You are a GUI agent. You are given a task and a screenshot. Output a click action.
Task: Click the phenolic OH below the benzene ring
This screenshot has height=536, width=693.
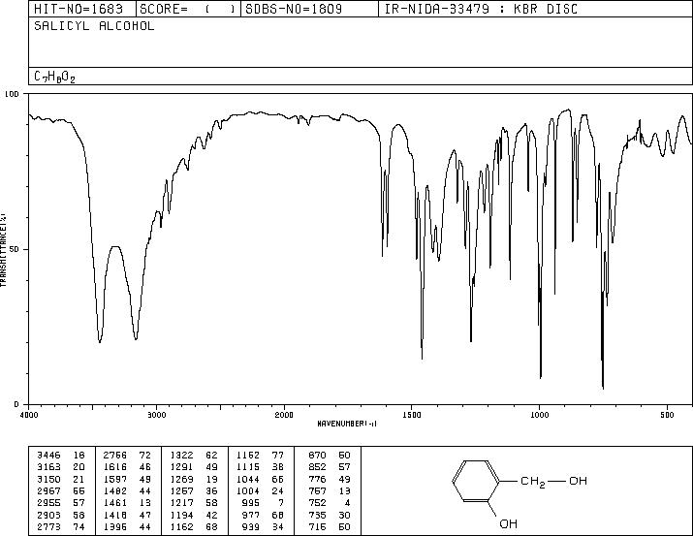[x=508, y=523]
